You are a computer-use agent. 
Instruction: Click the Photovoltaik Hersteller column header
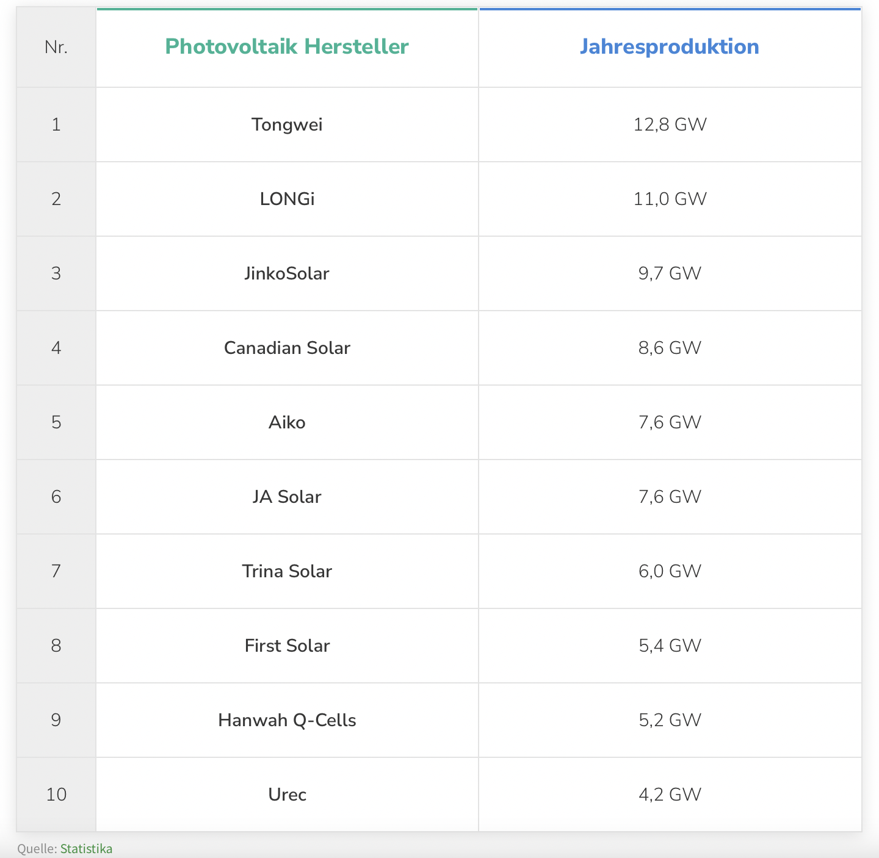tap(287, 47)
